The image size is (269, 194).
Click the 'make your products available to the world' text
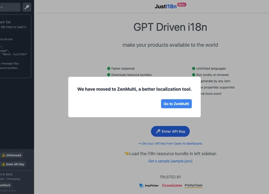click(170, 45)
